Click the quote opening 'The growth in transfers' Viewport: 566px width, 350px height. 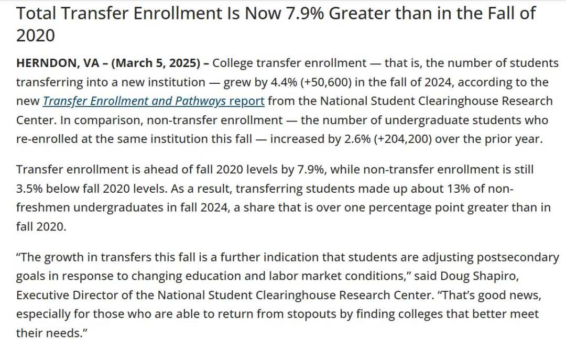tap(96, 257)
